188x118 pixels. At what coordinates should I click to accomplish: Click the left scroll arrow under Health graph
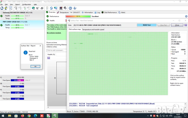click(48, 107)
